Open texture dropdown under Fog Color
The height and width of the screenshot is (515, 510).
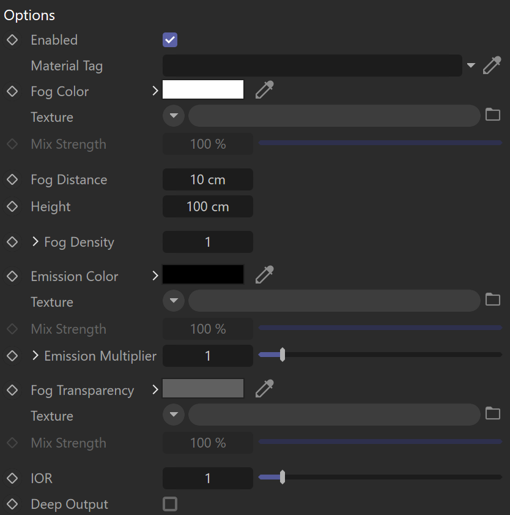point(174,116)
